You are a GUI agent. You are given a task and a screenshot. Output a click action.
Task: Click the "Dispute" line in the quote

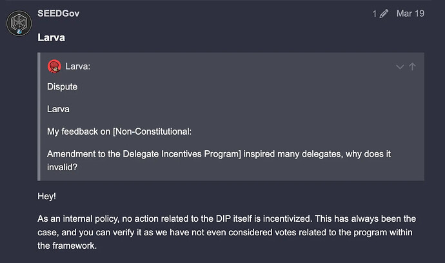64,86
